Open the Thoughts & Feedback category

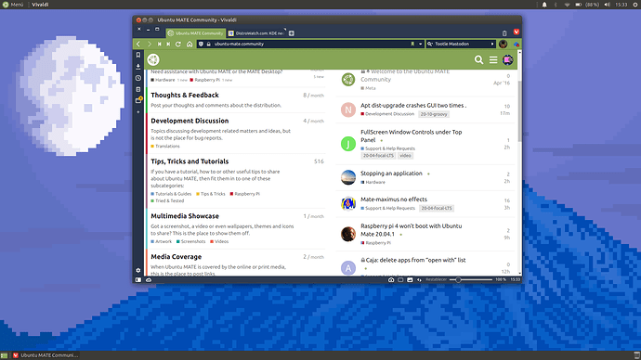tap(185, 95)
